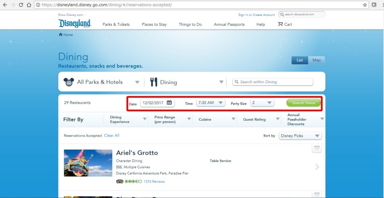Click the Search within Dining field
The height and width of the screenshot is (198, 384).
(273, 82)
